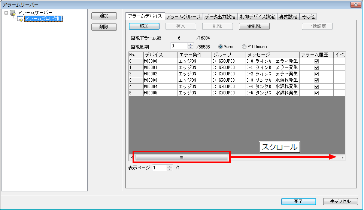
Task: Open the 制御デバイス設定 tab
Action: point(257,16)
